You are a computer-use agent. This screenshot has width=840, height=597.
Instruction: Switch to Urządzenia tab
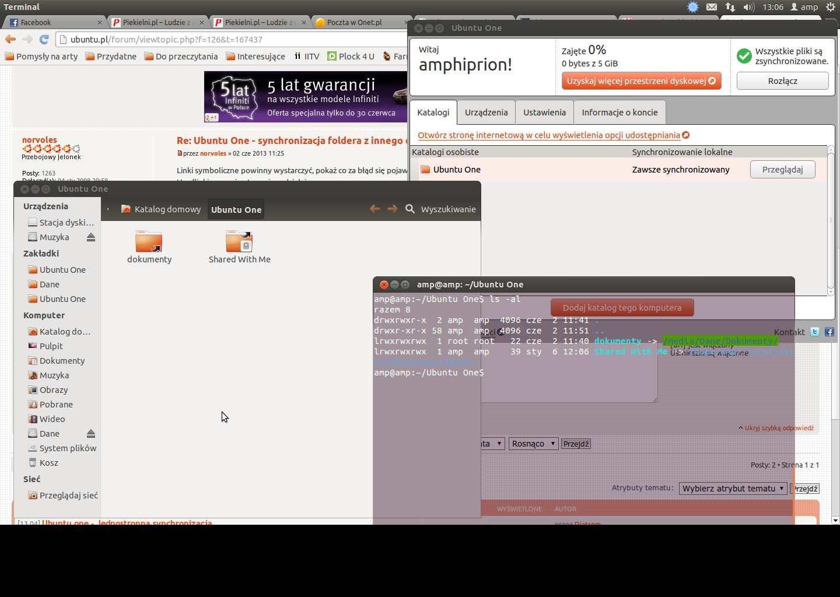487,113
